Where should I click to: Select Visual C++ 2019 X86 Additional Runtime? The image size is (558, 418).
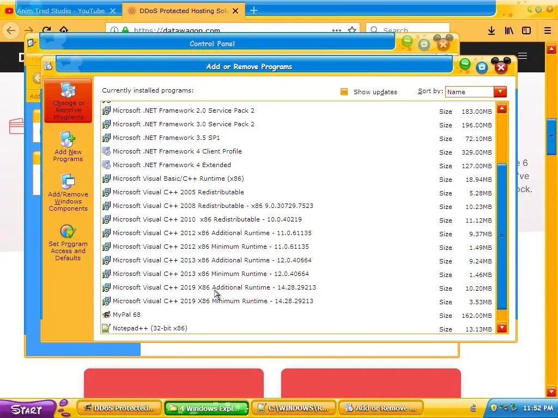click(x=214, y=287)
